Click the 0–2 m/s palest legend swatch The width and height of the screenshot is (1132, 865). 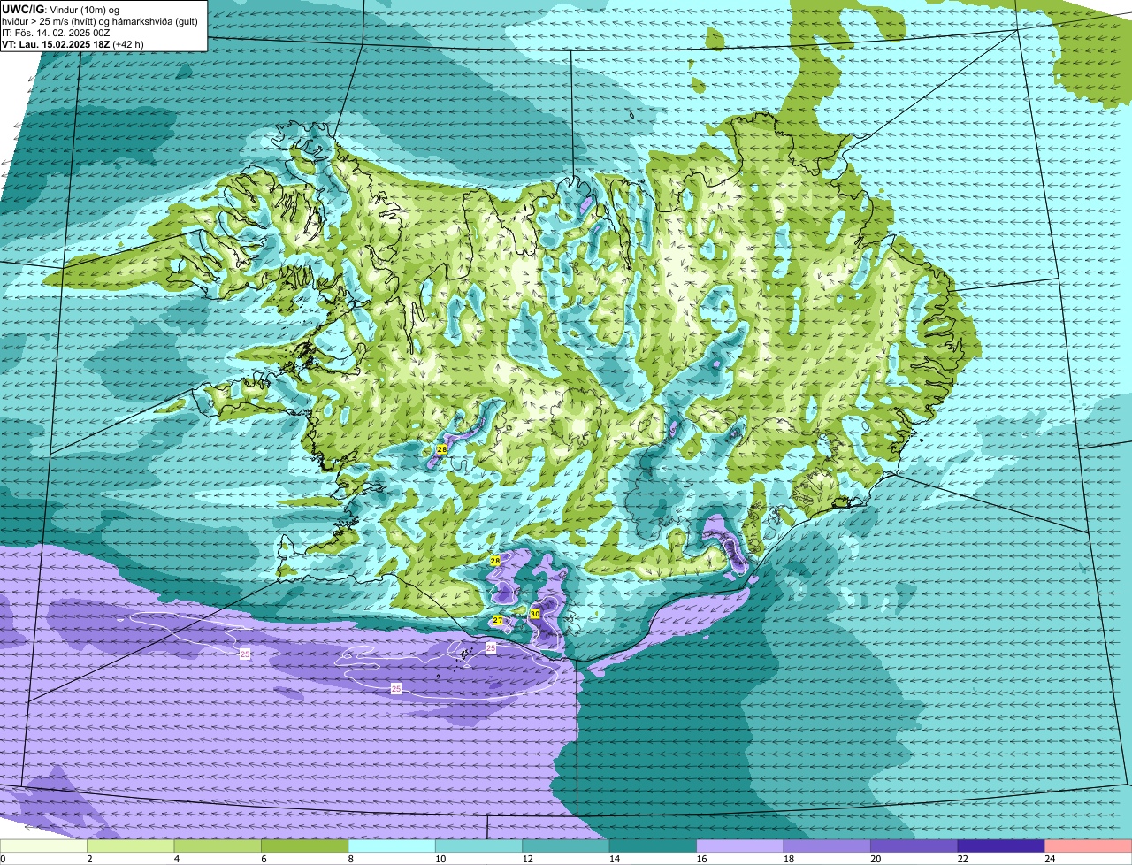click(x=44, y=846)
